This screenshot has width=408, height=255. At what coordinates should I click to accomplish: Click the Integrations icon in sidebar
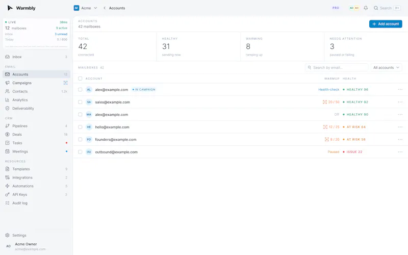coord(7,177)
